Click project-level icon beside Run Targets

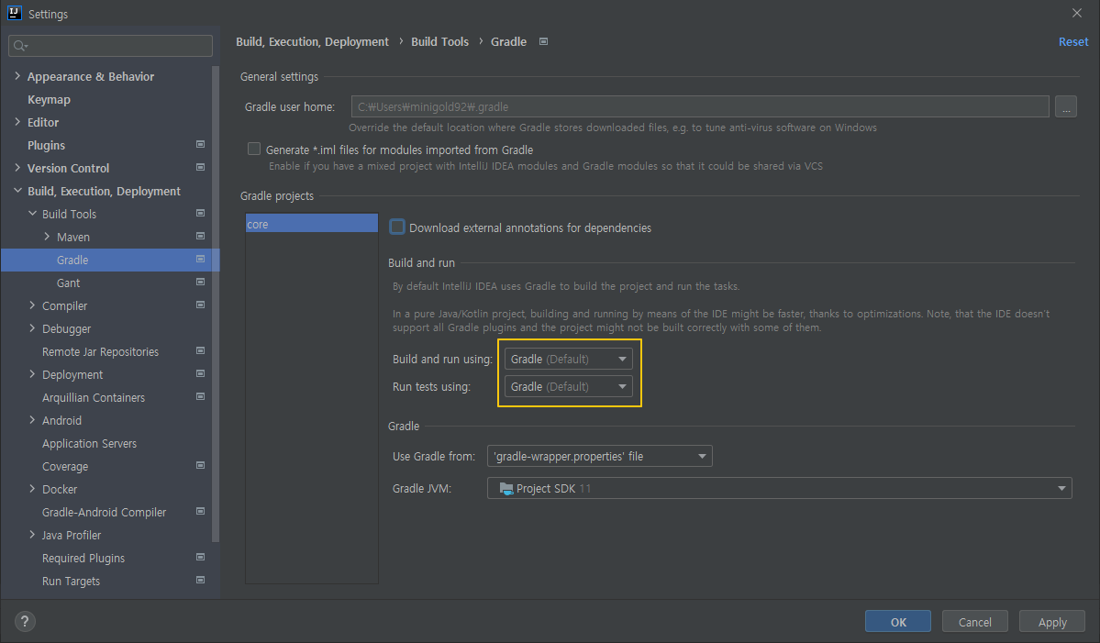pyautogui.click(x=201, y=581)
